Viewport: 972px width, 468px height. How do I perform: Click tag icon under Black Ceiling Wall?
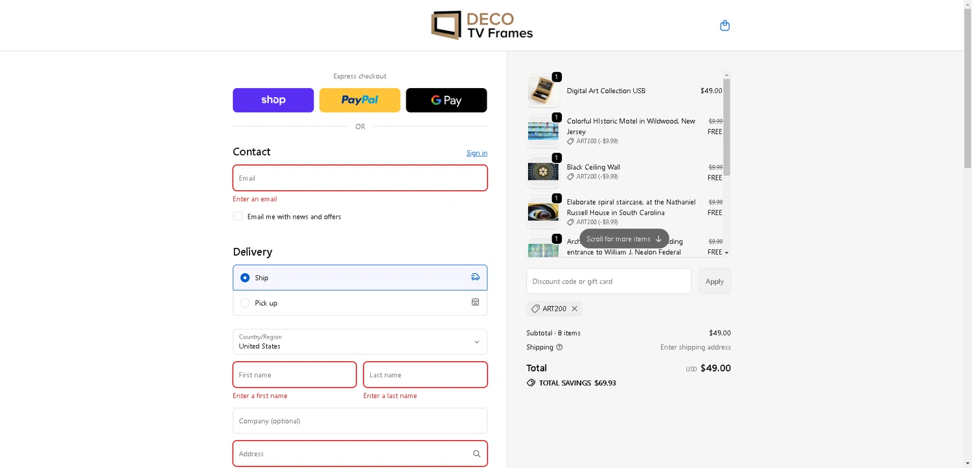(x=570, y=177)
